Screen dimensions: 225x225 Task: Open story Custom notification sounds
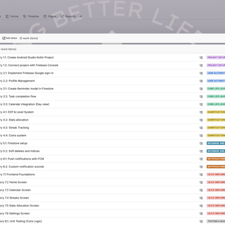pos(22,167)
